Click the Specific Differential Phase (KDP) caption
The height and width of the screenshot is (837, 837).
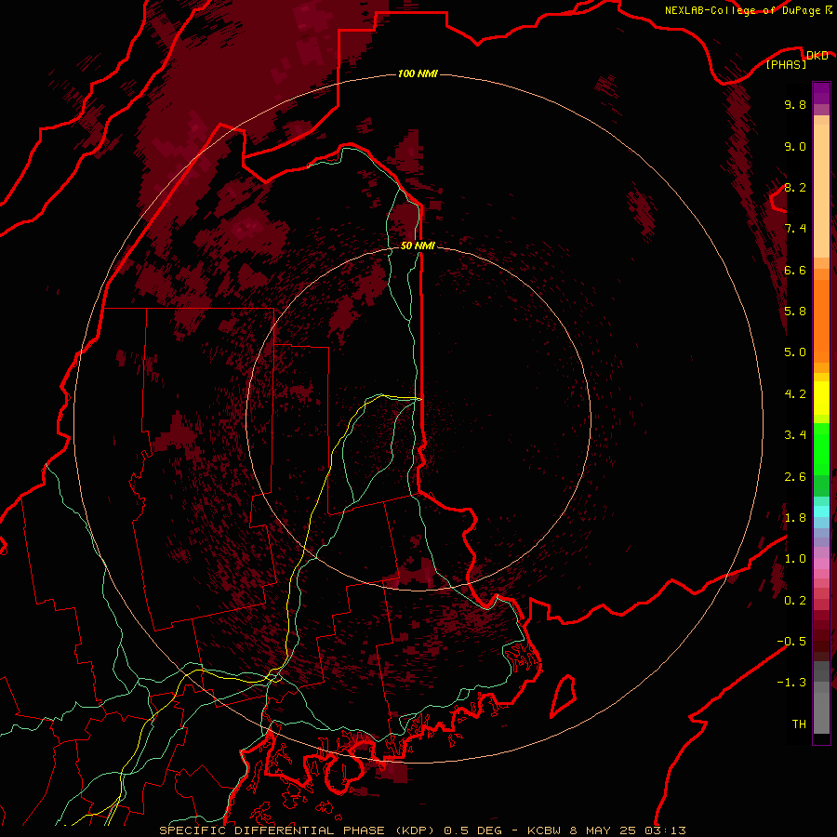(x=422, y=830)
